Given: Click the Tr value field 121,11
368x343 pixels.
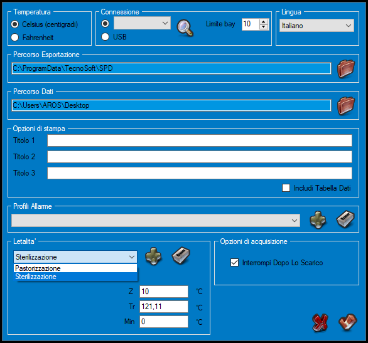Looking at the screenshot, I should [x=164, y=307].
